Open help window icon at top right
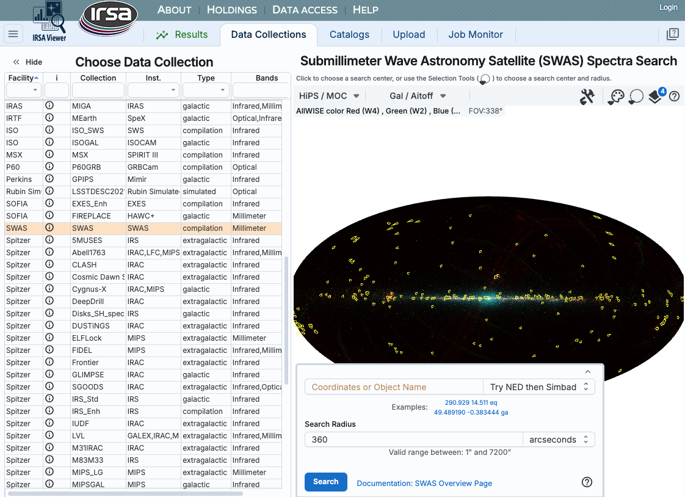 (672, 34)
